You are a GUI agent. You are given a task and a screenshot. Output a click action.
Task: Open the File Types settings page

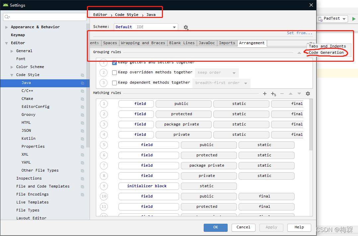[28, 210]
